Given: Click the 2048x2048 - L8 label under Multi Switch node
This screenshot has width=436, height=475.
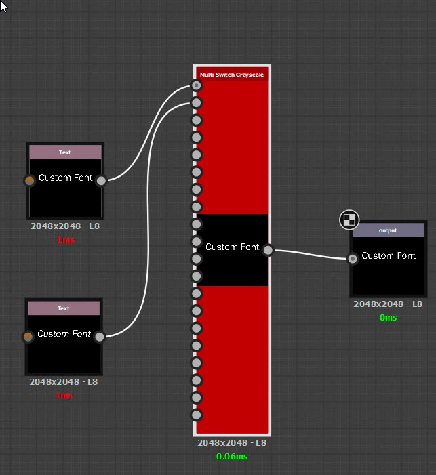Looking at the screenshot, I should click(232, 442).
